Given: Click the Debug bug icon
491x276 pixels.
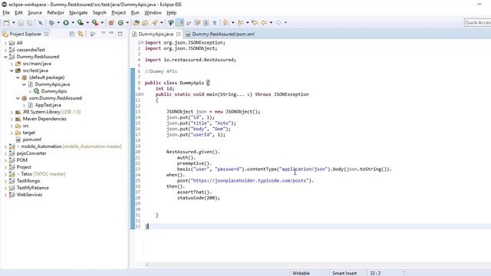Looking at the screenshot, I should [x=51, y=22].
